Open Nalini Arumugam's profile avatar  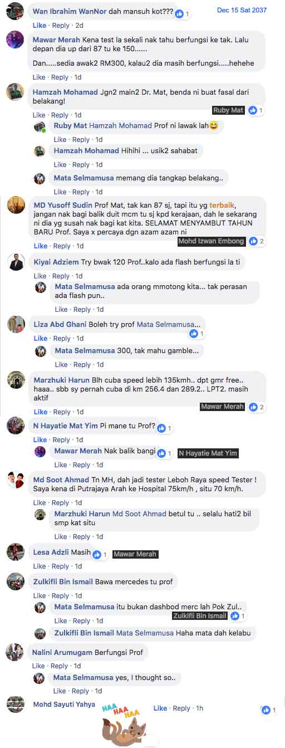click(x=15, y=652)
